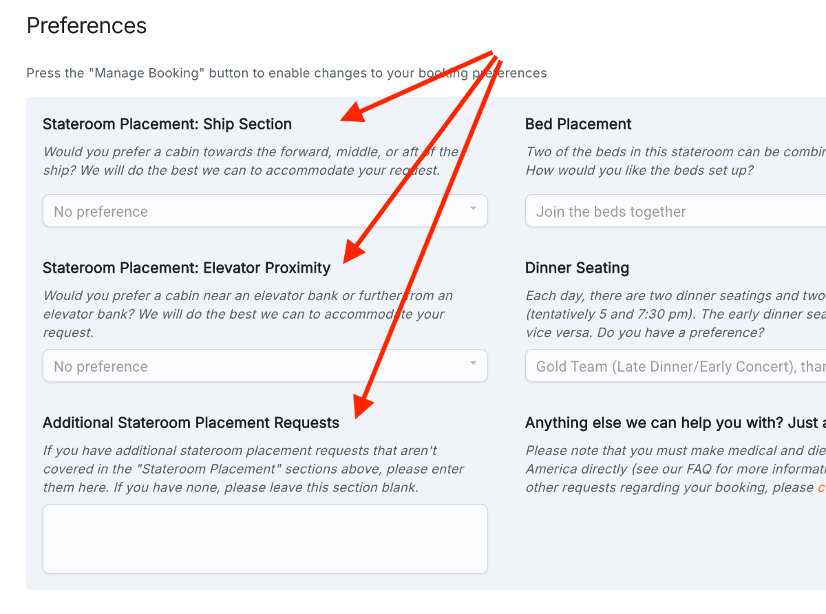Open the Bed Placement 'Join the beds together' dropdown
This screenshot has height=614, width=826.
pyautogui.click(x=675, y=211)
